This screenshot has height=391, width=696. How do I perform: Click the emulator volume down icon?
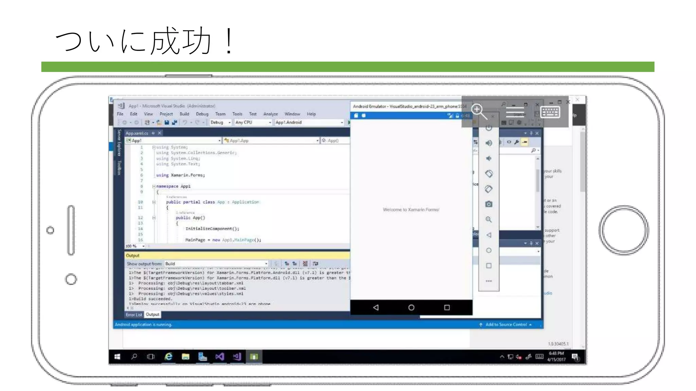coord(489,159)
